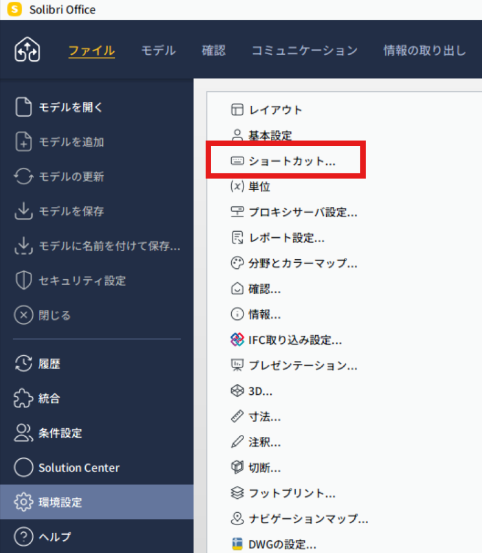This screenshot has height=553, width=482.
Task: Switch to the 確認 tab
Action: pos(214,50)
